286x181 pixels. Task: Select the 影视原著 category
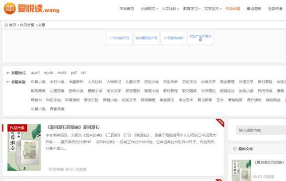click(x=38, y=91)
